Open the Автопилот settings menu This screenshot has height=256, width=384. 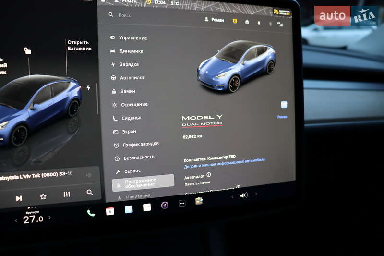pos(128,78)
